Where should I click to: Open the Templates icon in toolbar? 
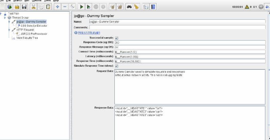coord(10,7)
